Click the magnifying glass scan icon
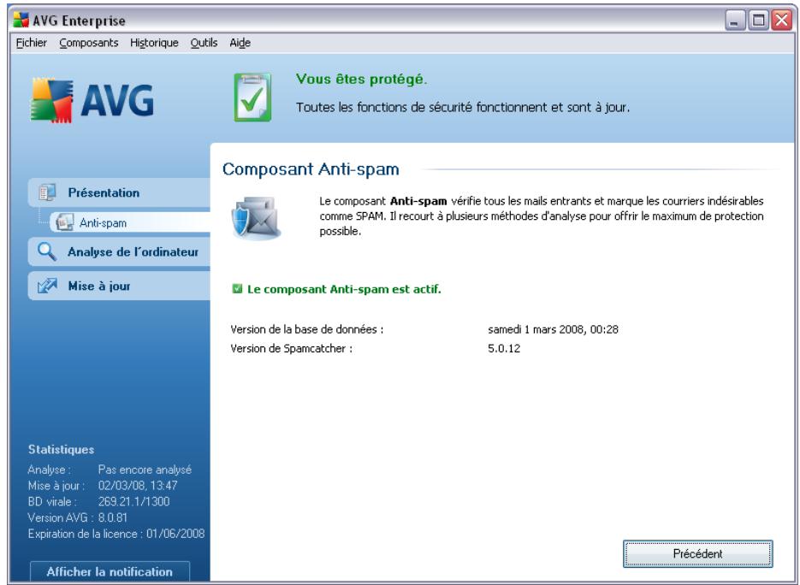This screenshot has height=585, width=800. [47, 251]
